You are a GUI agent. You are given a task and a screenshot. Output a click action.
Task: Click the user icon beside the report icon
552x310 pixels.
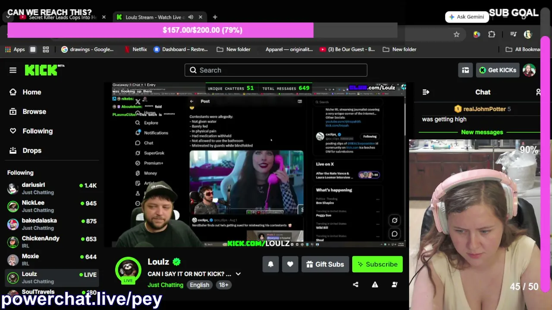(395, 285)
